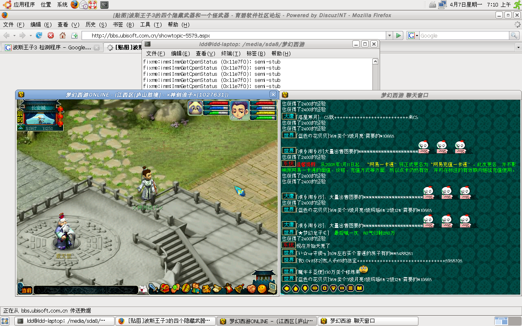This screenshot has height=326, width=522.
Task: Select the ldd@ldd-laptop terminal taskbar entry
Action: pyautogui.click(x=64, y=321)
